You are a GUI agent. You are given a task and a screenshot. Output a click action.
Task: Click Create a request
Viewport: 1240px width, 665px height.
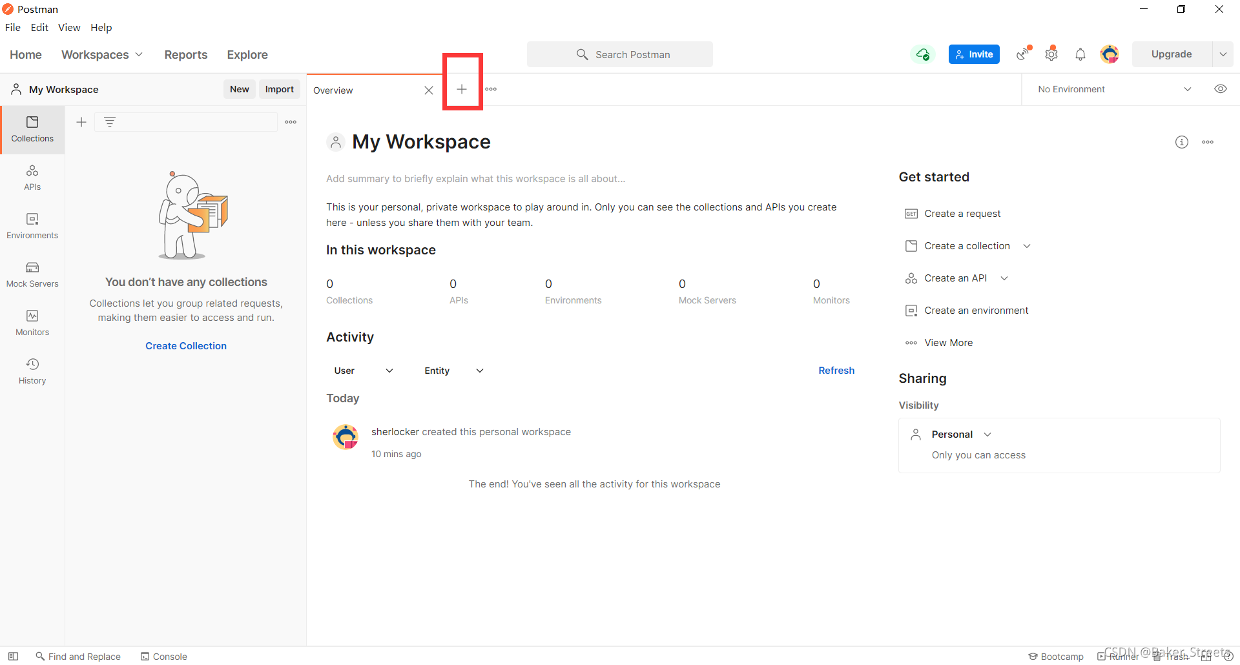click(x=953, y=214)
